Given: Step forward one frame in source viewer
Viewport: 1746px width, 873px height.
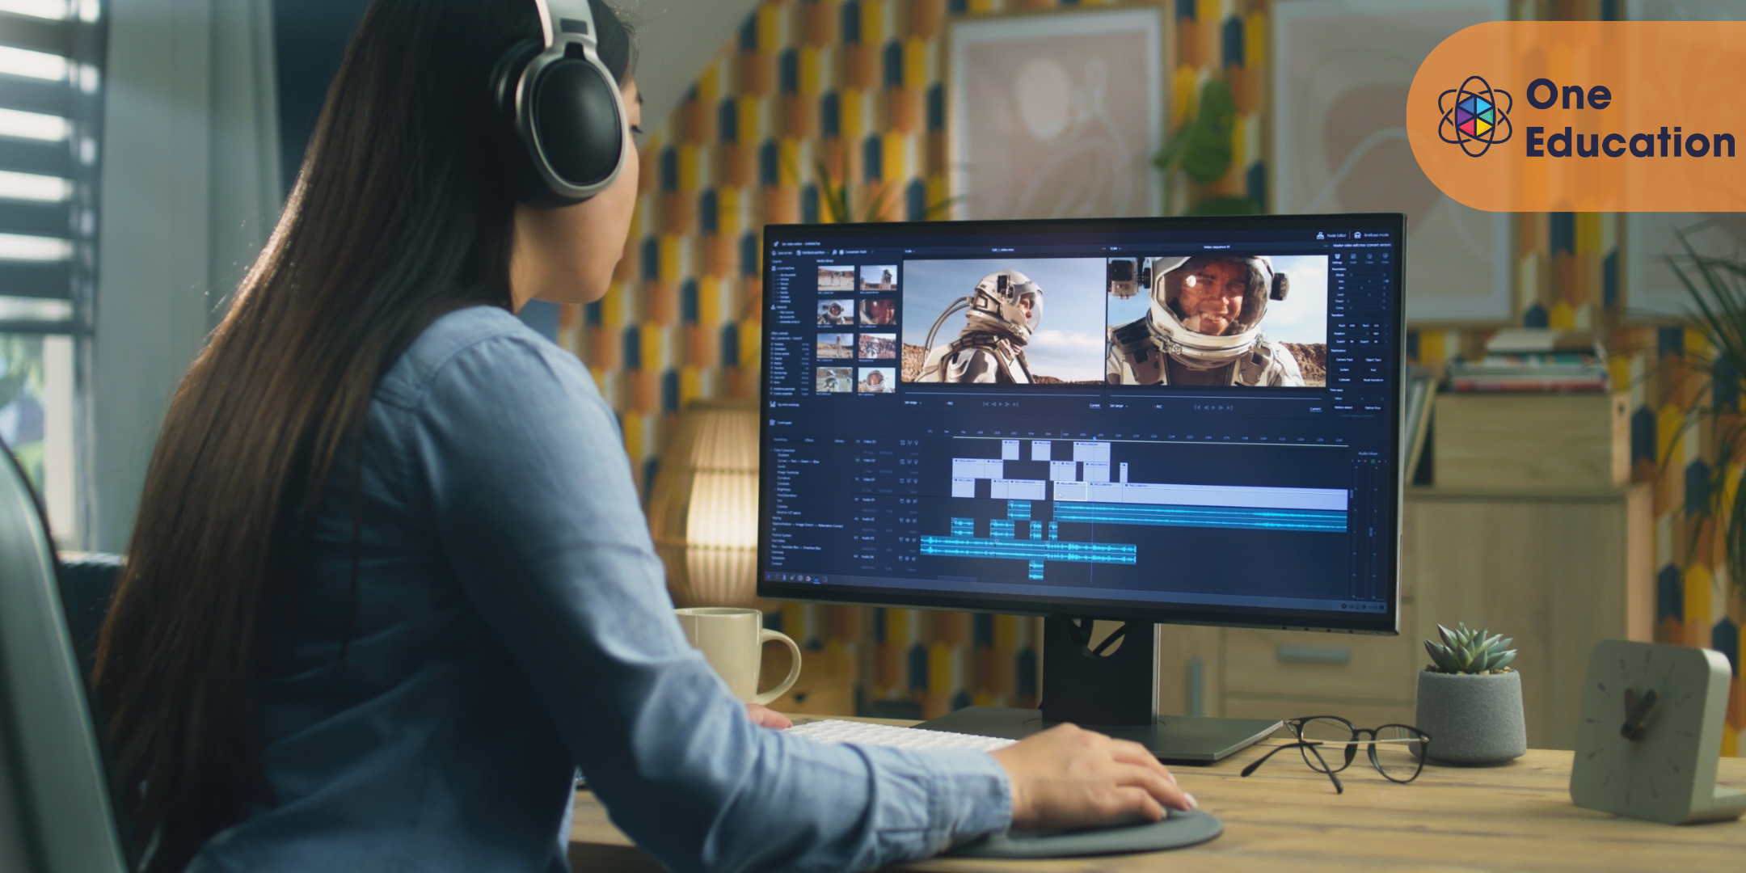Looking at the screenshot, I should (1007, 404).
